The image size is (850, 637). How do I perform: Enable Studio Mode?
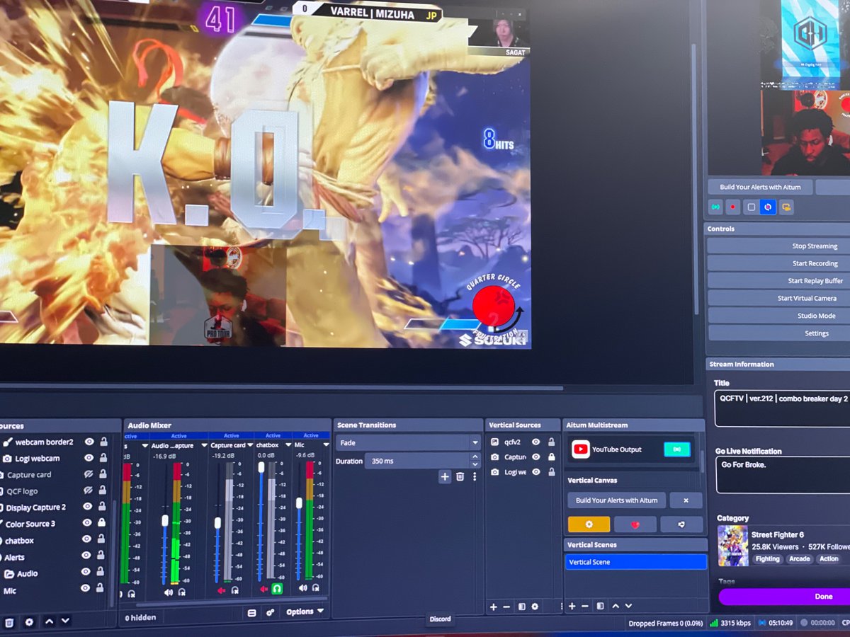point(779,316)
